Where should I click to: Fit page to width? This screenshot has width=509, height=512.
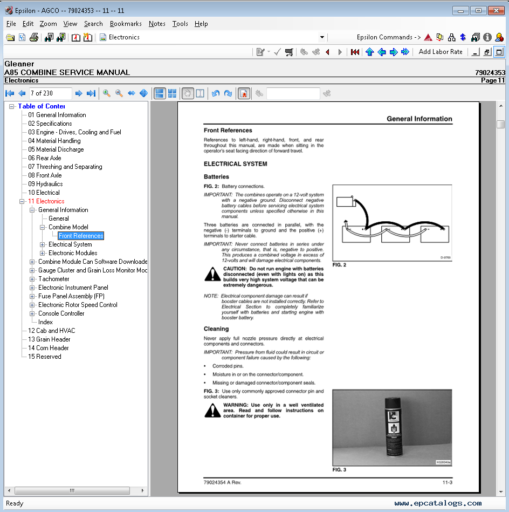131,93
